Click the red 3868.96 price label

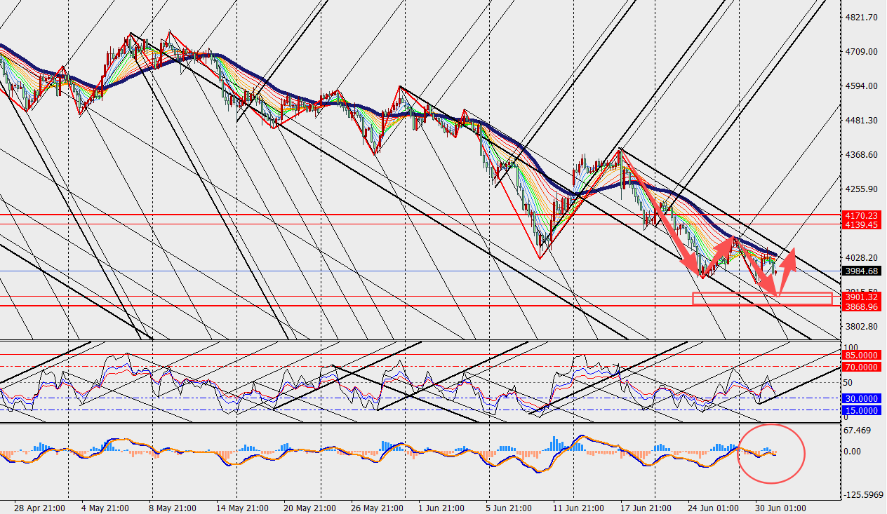coord(862,307)
